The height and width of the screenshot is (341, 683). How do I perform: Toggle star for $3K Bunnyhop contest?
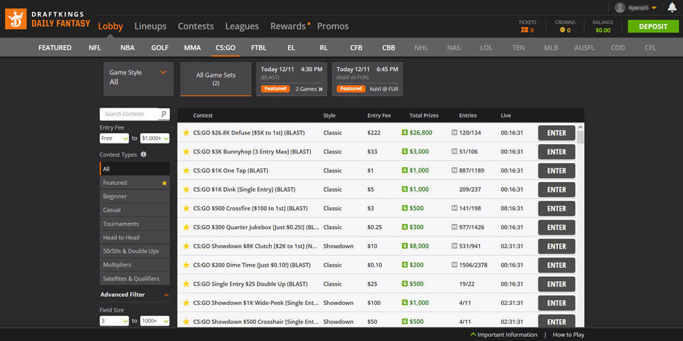pos(186,152)
